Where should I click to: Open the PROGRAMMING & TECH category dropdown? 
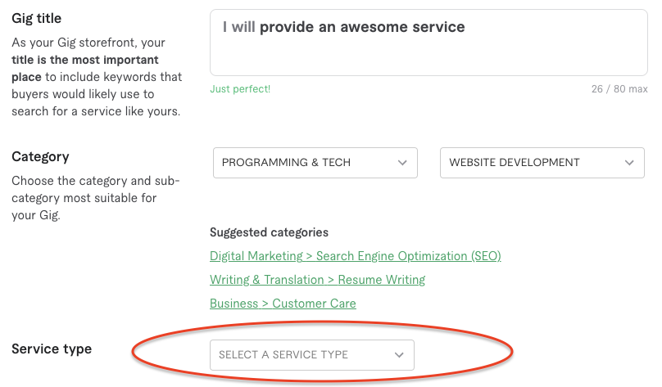(x=315, y=163)
